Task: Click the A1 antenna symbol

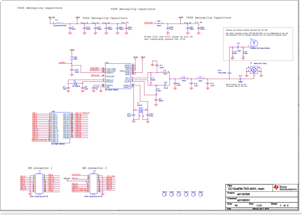Action: click(x=254, y=43)
